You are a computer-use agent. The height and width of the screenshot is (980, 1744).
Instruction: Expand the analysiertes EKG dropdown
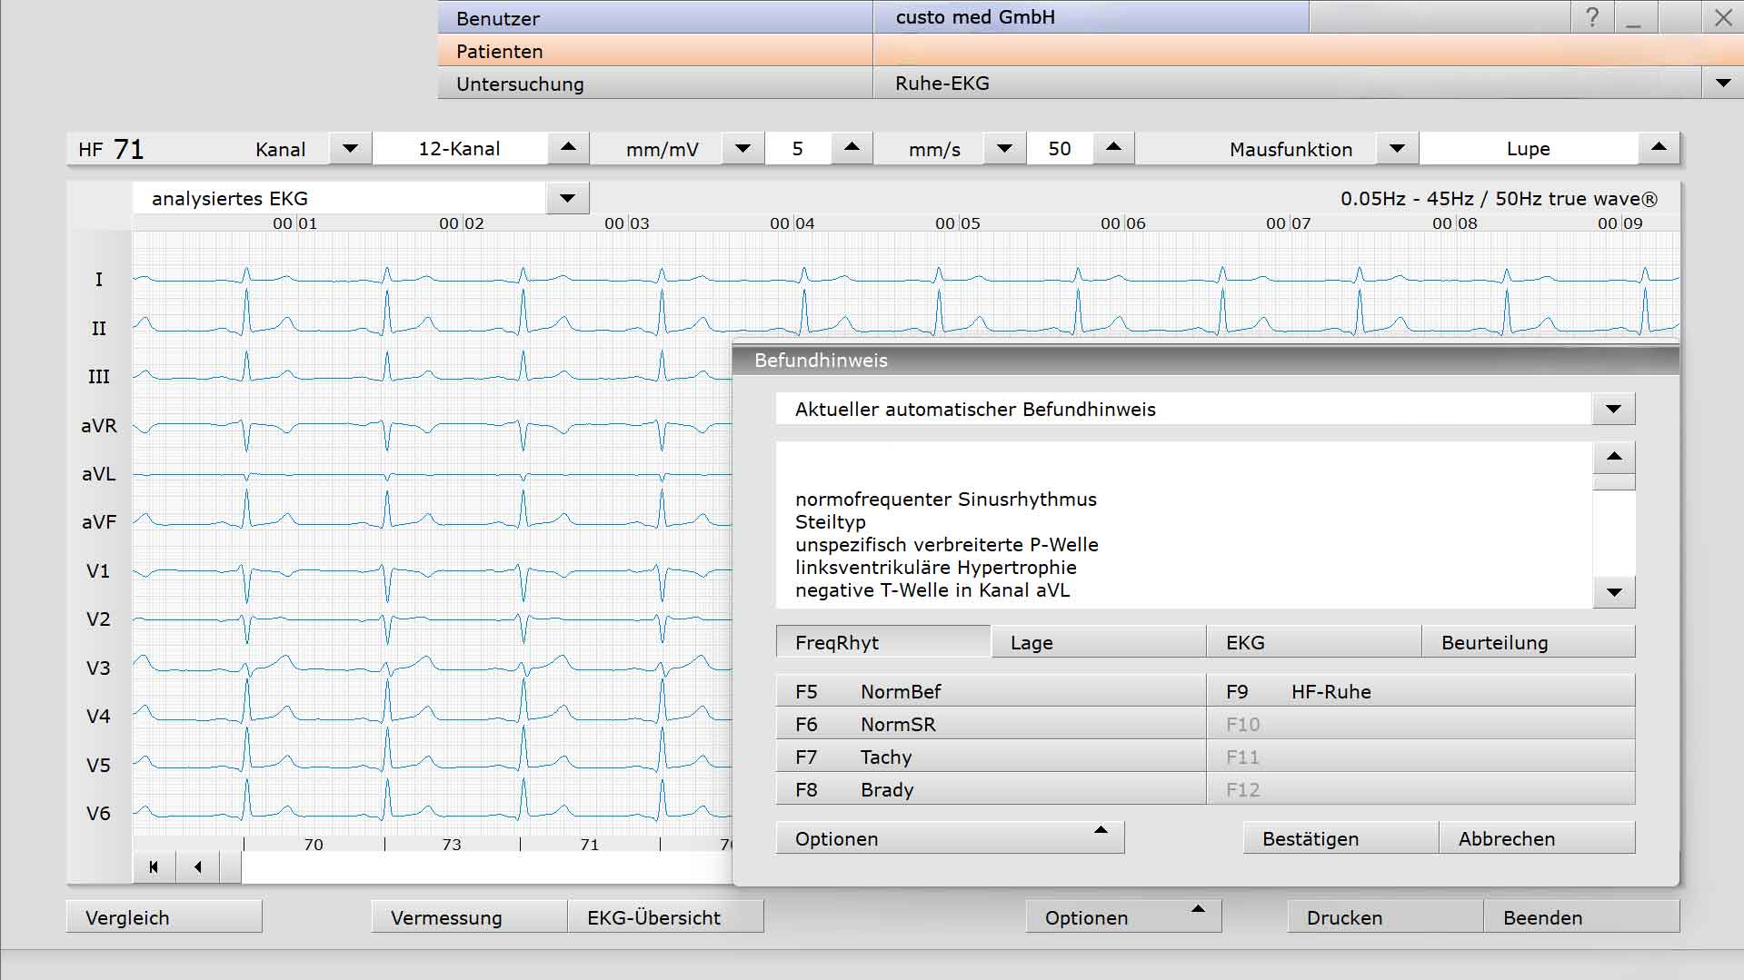(x=568, y=198)
